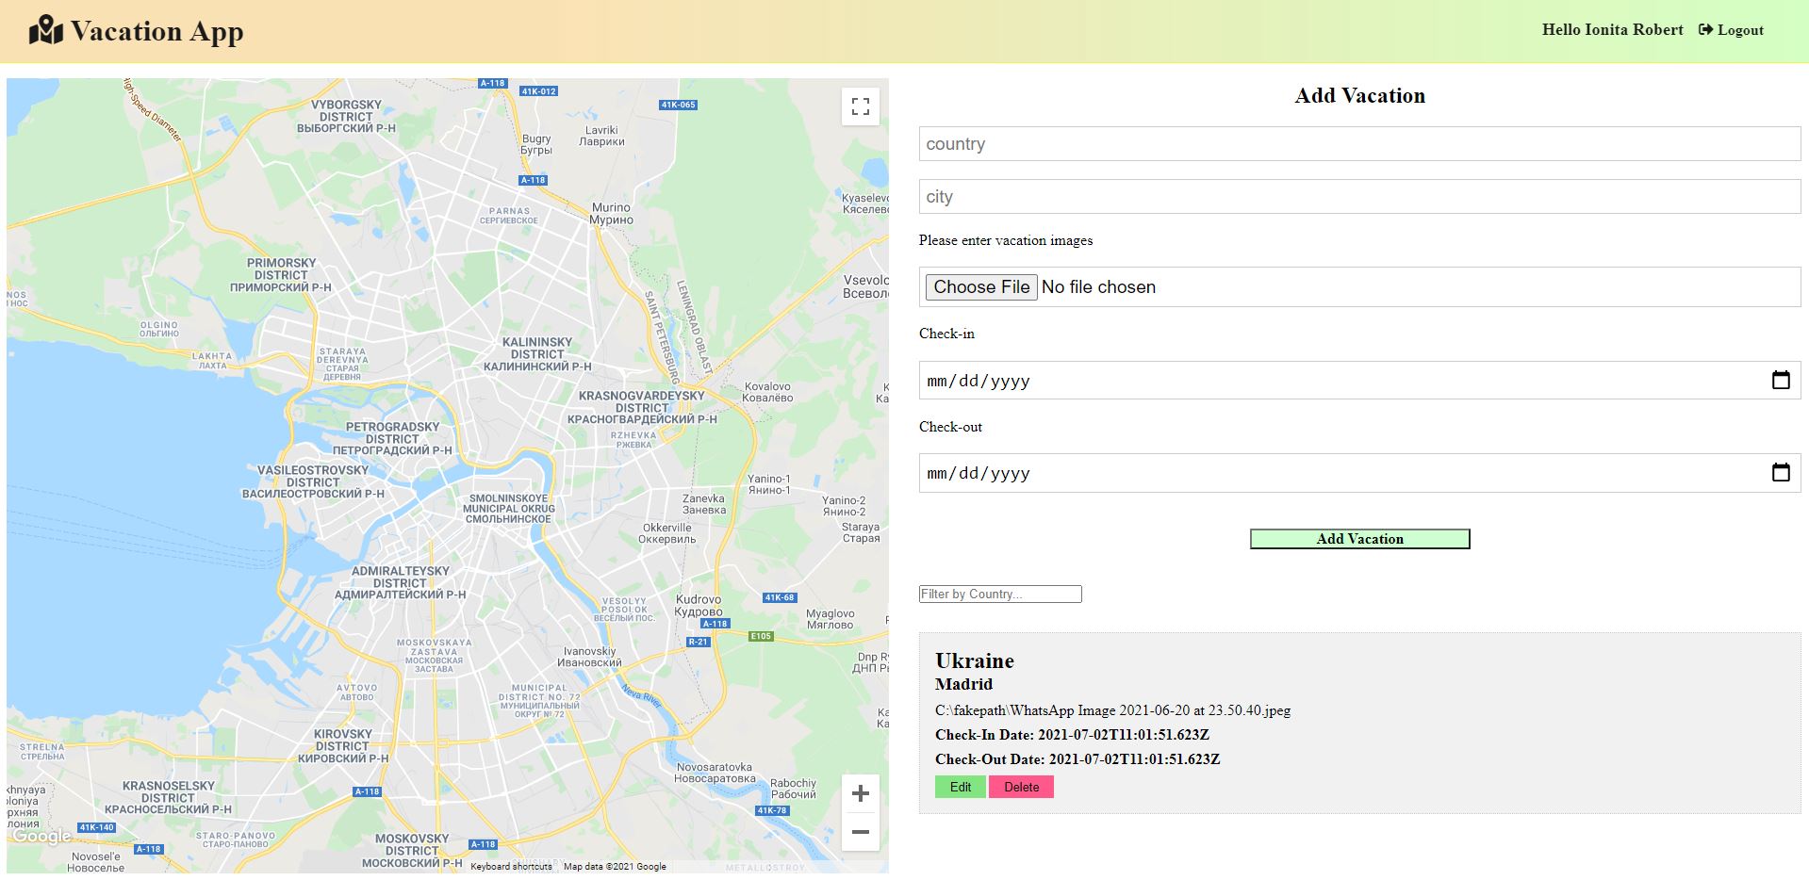Submit with the Add Vacation button
1809x880 pixels.
(x=1359, y=539)
